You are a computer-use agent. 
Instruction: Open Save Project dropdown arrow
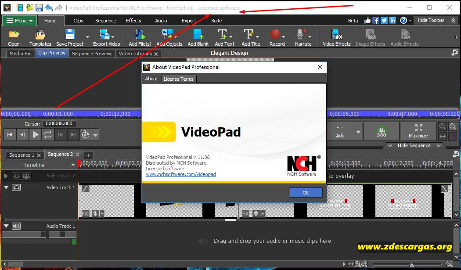[x=87, y=37]
